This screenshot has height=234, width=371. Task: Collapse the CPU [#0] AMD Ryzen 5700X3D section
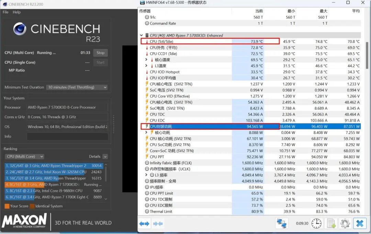tap(141, 35)
